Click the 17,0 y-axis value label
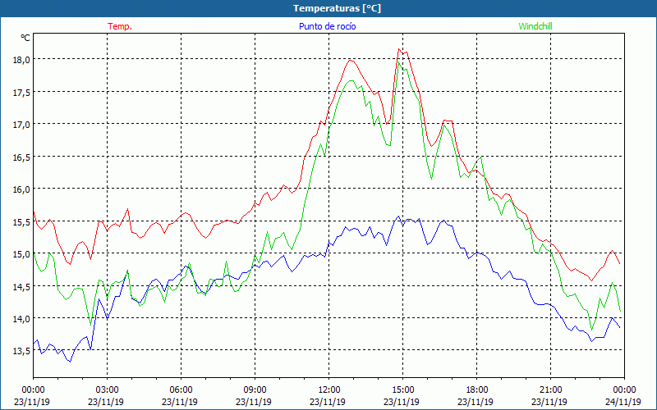 20,124
